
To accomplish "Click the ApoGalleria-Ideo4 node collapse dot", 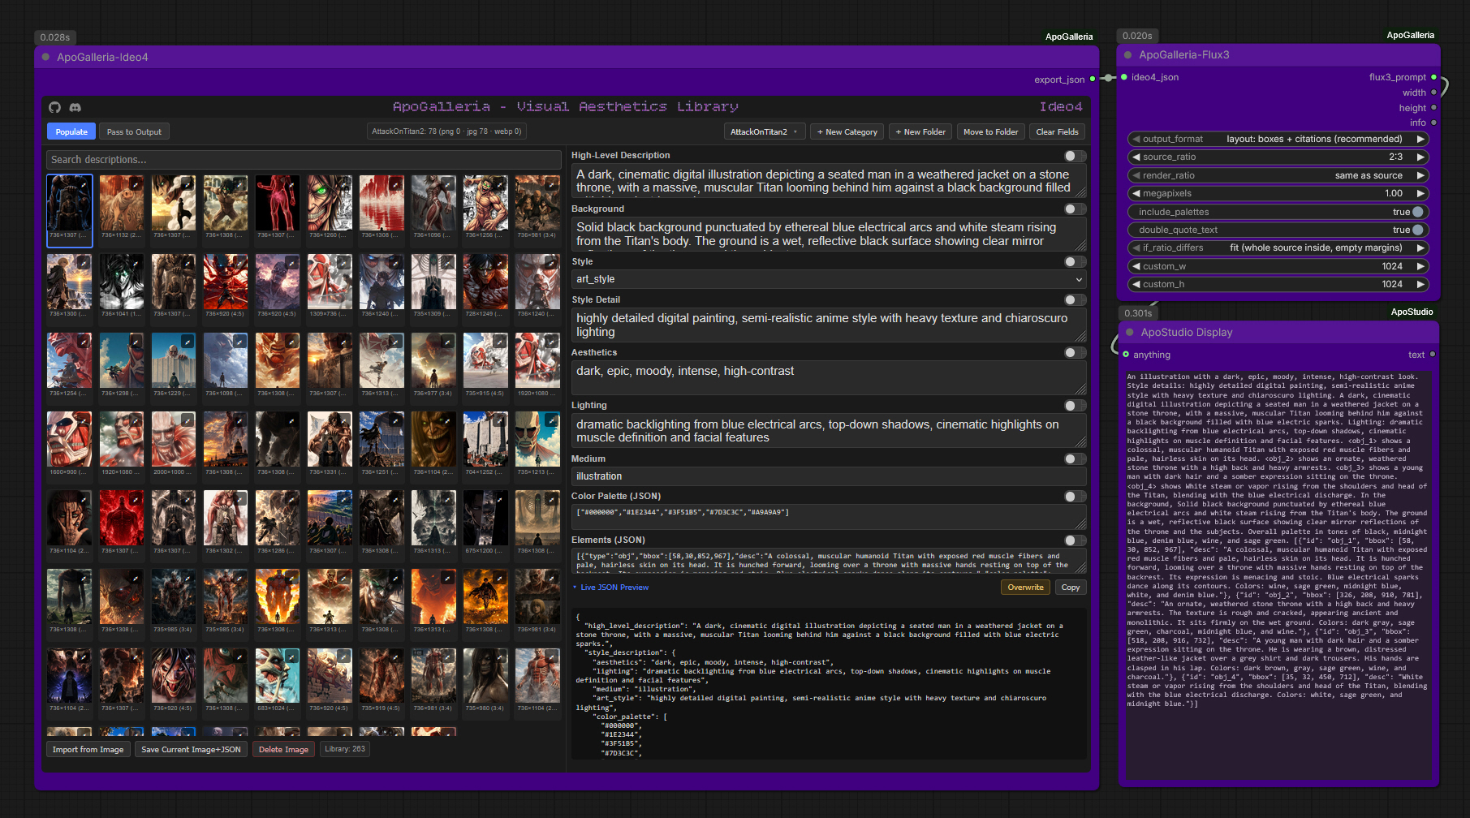I will coord(46,57).
